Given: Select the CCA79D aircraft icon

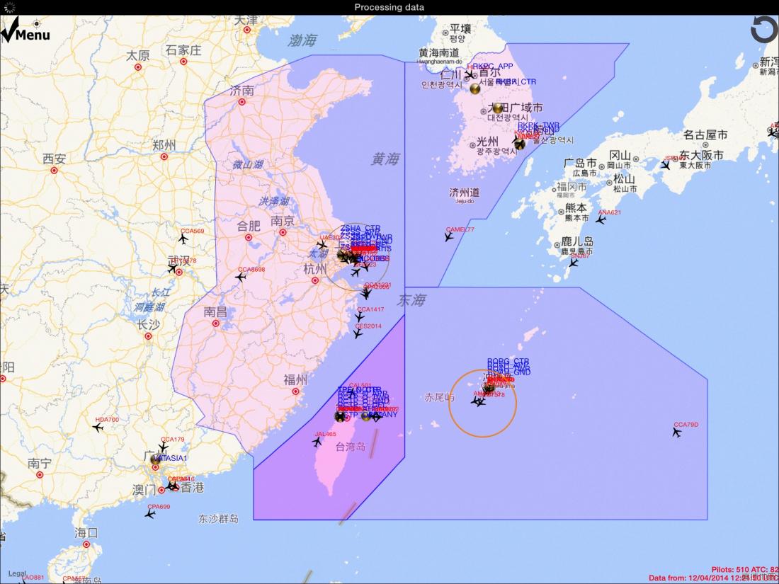Looking at the screenshot, I should point(676,433).
